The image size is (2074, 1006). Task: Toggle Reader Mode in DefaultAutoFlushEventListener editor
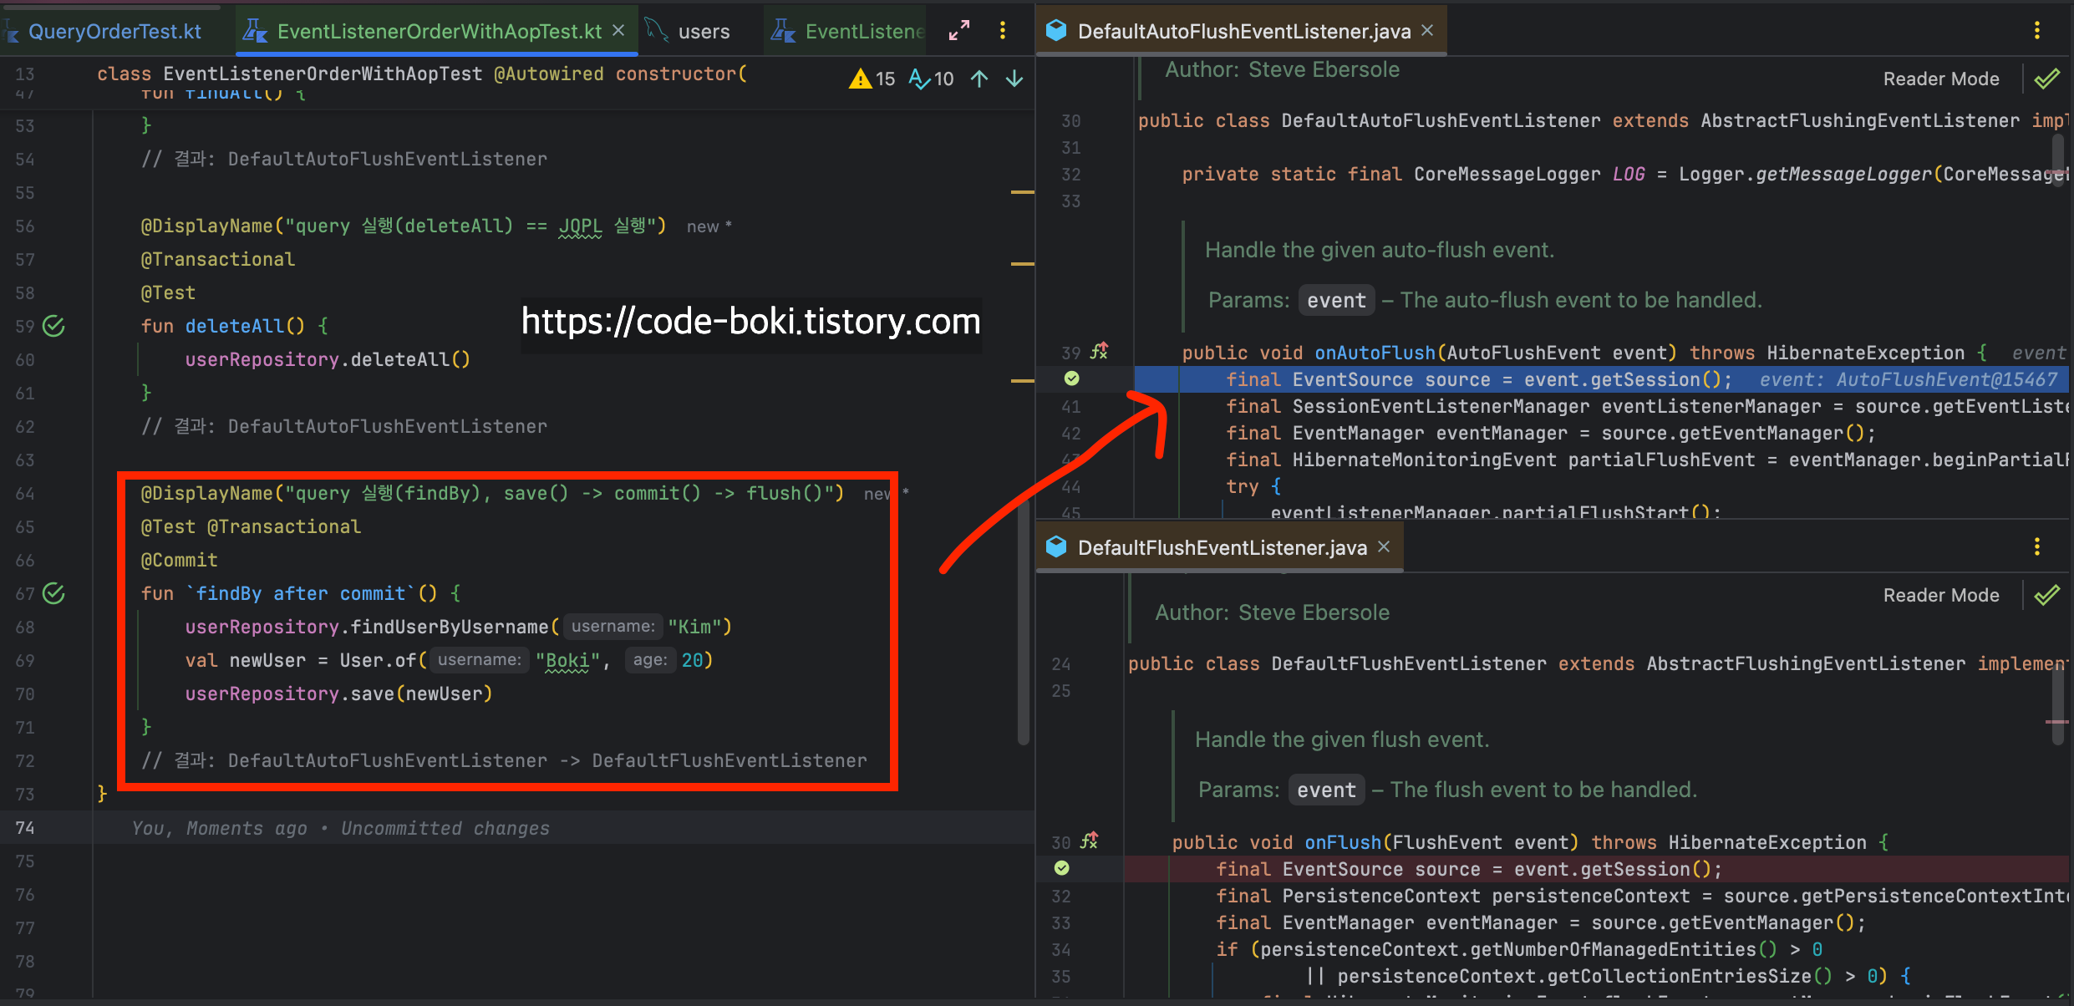(1940, 79)
